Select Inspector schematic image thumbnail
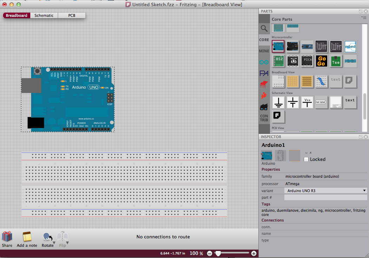The image size is (369, 258). coord(281,156)
